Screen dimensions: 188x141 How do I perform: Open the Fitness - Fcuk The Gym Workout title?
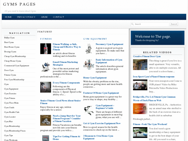150,124
